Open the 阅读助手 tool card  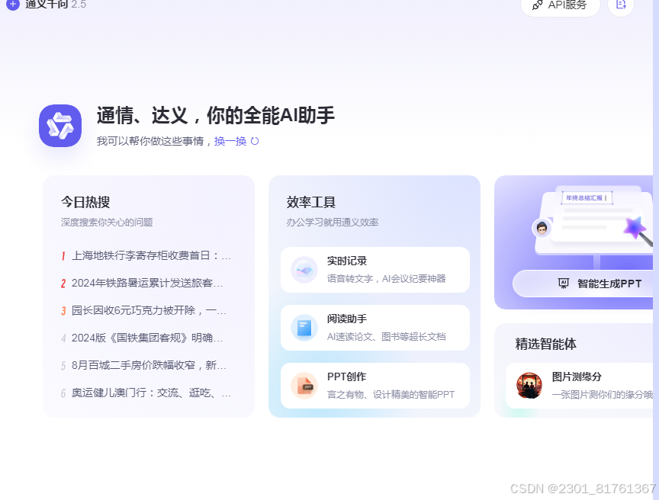click(x=375, y=328)
